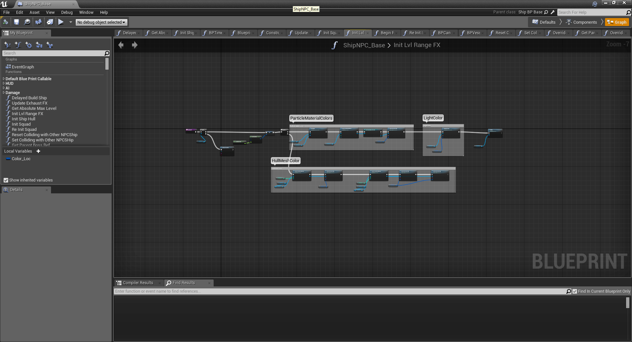Open the Debug menu

[67, 12]
